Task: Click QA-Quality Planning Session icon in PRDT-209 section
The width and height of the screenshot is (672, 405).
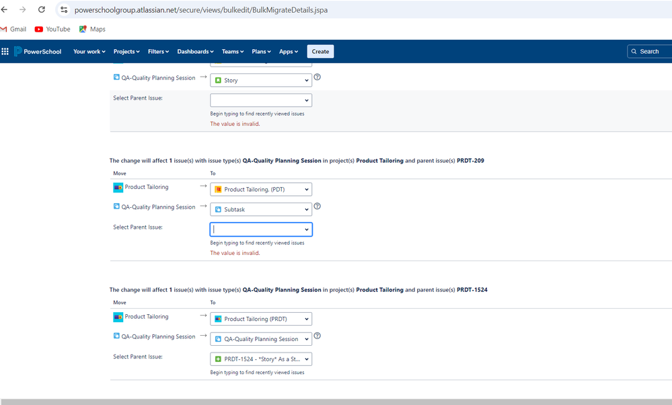Action: (x=116, y=206)
